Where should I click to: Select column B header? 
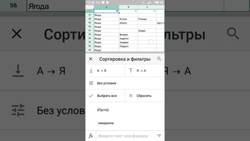(x=129, y=7)
